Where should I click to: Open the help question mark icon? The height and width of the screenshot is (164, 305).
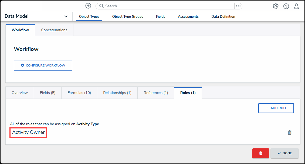point(286,6)
